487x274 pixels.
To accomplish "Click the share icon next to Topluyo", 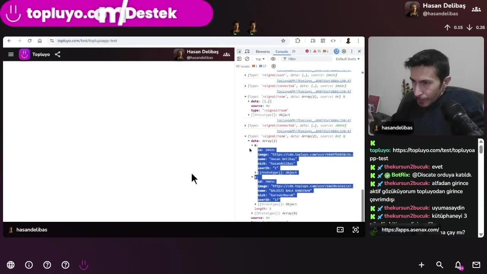I will 57,54.
